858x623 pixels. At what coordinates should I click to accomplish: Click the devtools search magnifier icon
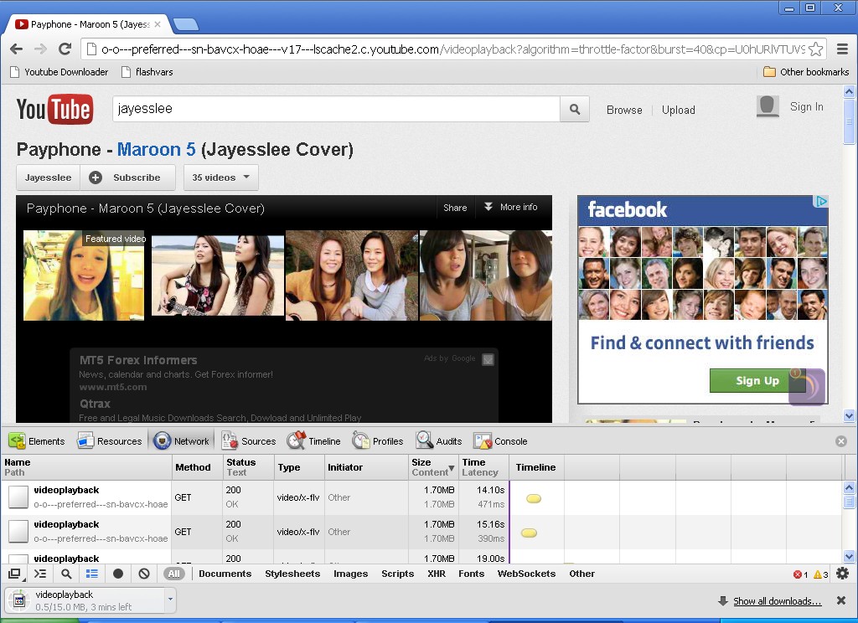tap(66, 574)
